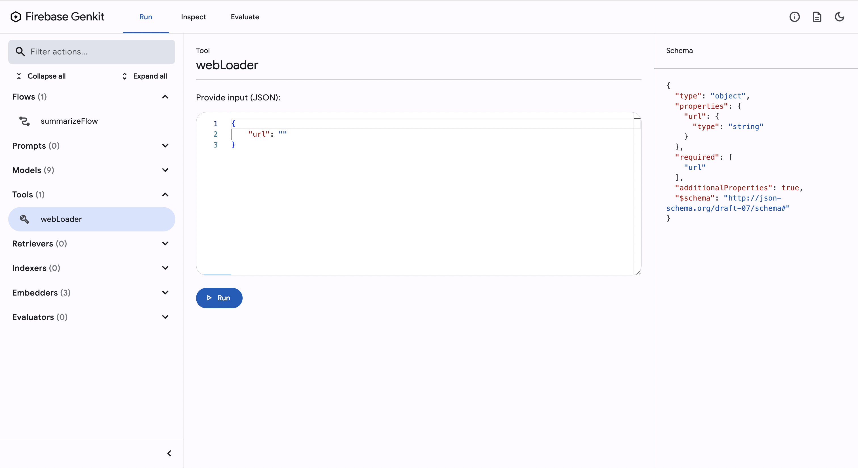Click the Filter actions input field
858x468 pixels.
92,51
